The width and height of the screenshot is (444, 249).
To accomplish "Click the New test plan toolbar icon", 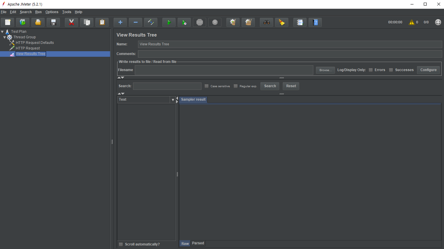I will [x=8, y=22].
